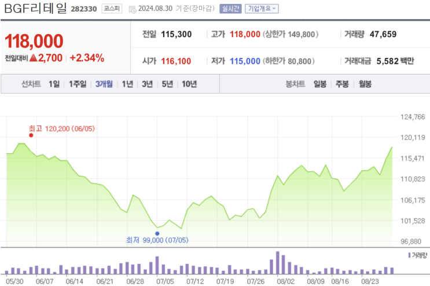Screen dimensions: 430x286
Task: Click the current price 118,000 in large text
Action: click(34, 41)
